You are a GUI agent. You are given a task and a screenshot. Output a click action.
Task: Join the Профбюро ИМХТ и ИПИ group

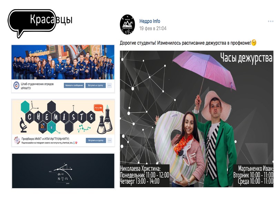pos(96,140)
